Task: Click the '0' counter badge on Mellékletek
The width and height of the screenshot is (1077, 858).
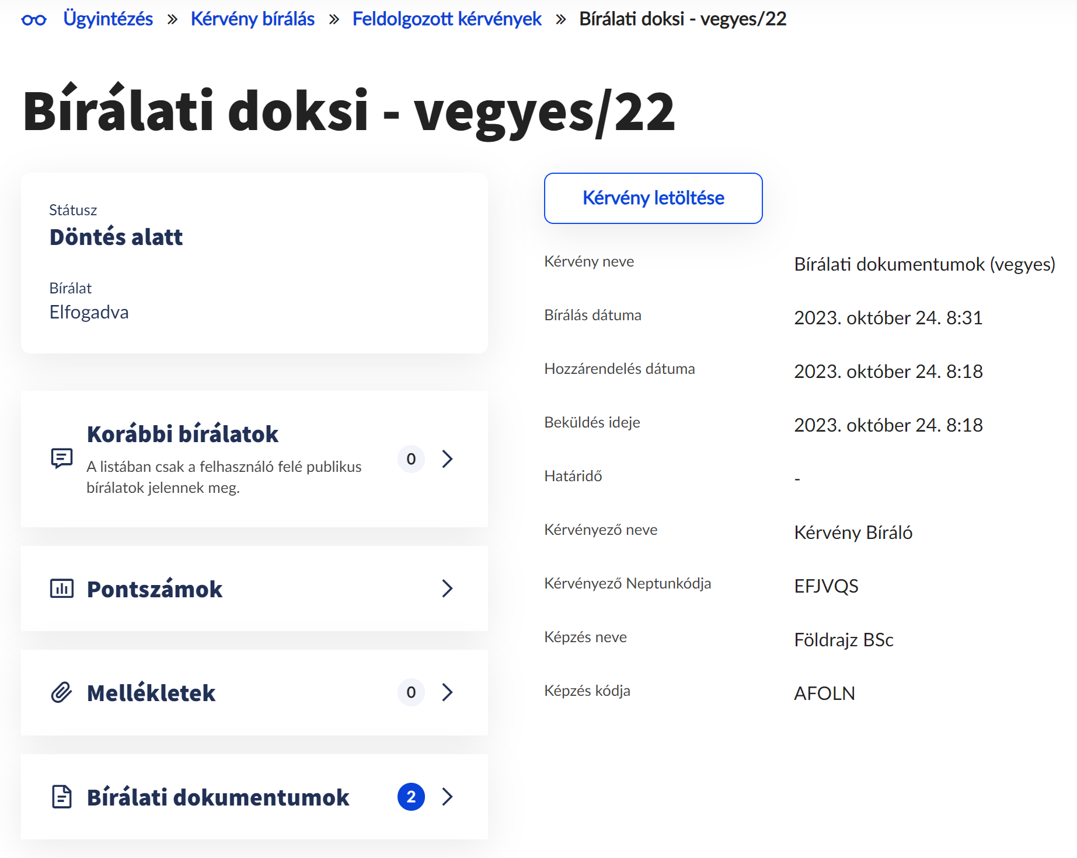Action: 411,692
